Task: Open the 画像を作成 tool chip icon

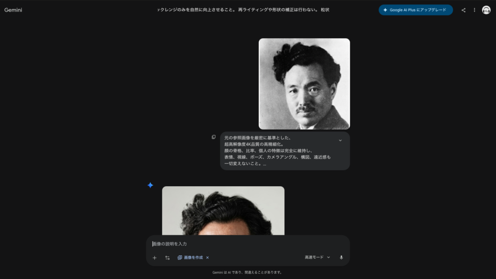Action: point(180,258)
